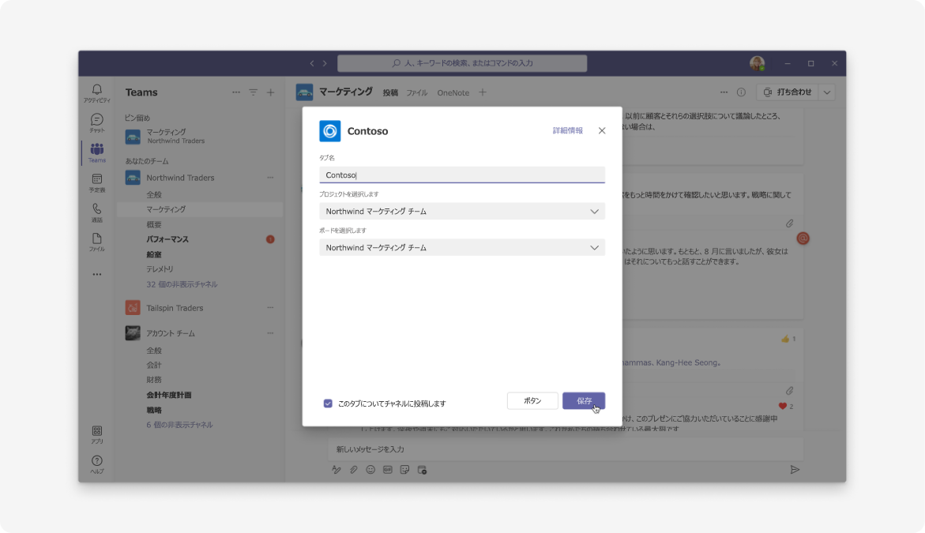The width and height of the screenshot is (925, 533).
Task: Open the 会計 channel
Action: coord(154,365)
